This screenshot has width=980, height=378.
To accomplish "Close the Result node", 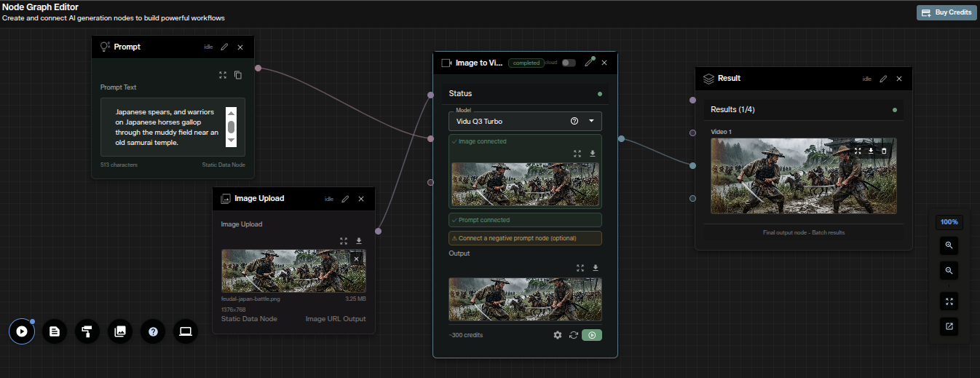I will (899, 79).
